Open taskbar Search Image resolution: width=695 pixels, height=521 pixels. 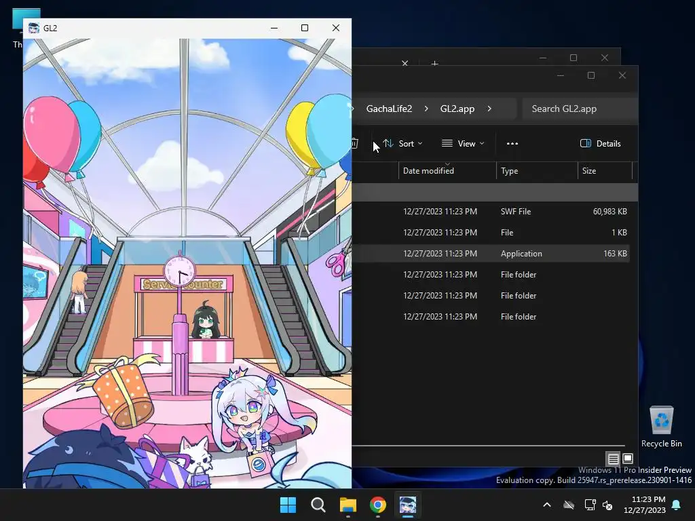point(318,505)
